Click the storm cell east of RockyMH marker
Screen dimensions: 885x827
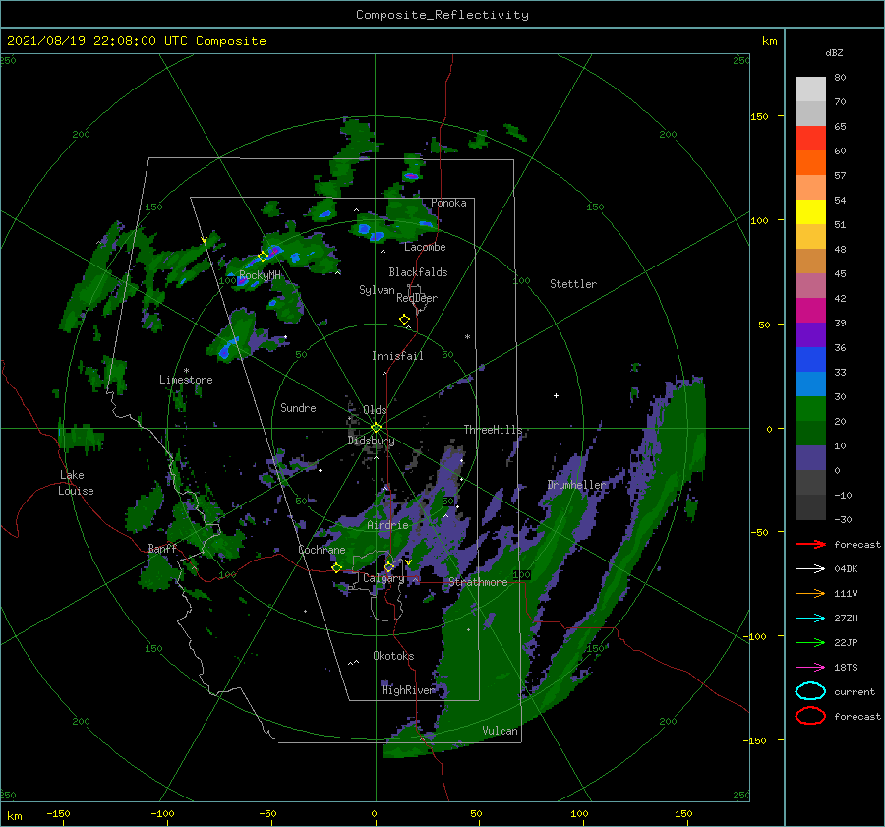275,251
